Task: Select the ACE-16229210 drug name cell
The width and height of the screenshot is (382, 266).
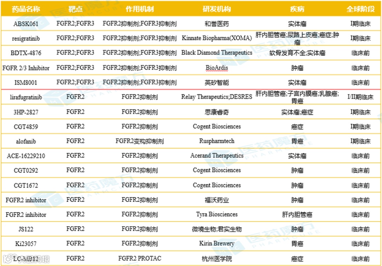Action: click(26, 156)
